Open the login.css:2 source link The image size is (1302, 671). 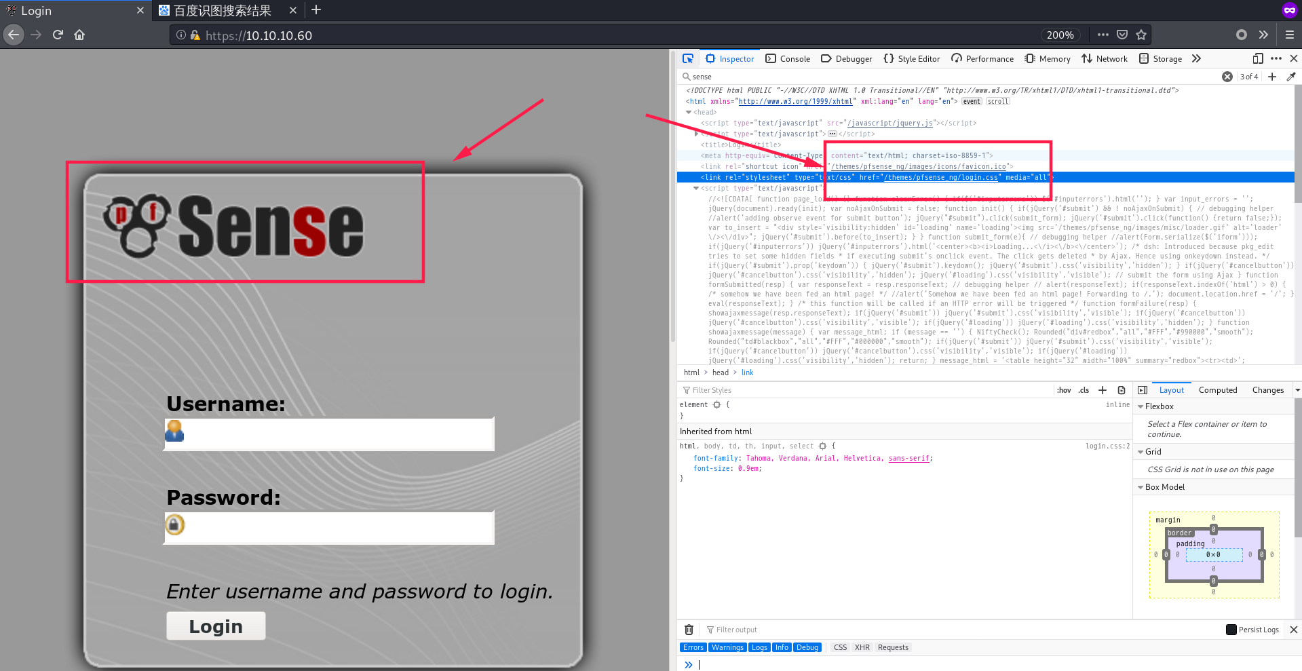(1107, 446)
